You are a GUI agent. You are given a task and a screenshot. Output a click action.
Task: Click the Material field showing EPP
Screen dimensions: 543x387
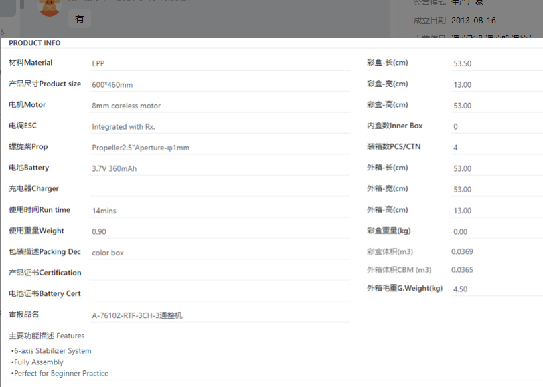[x=220, y=63]
